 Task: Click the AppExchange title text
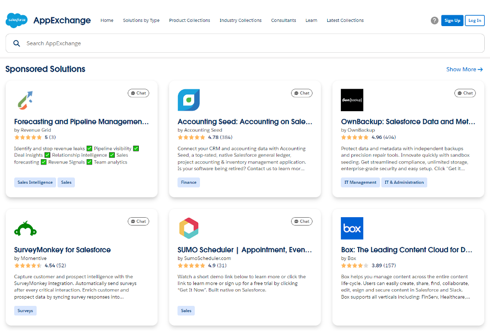tap(62, 20)
